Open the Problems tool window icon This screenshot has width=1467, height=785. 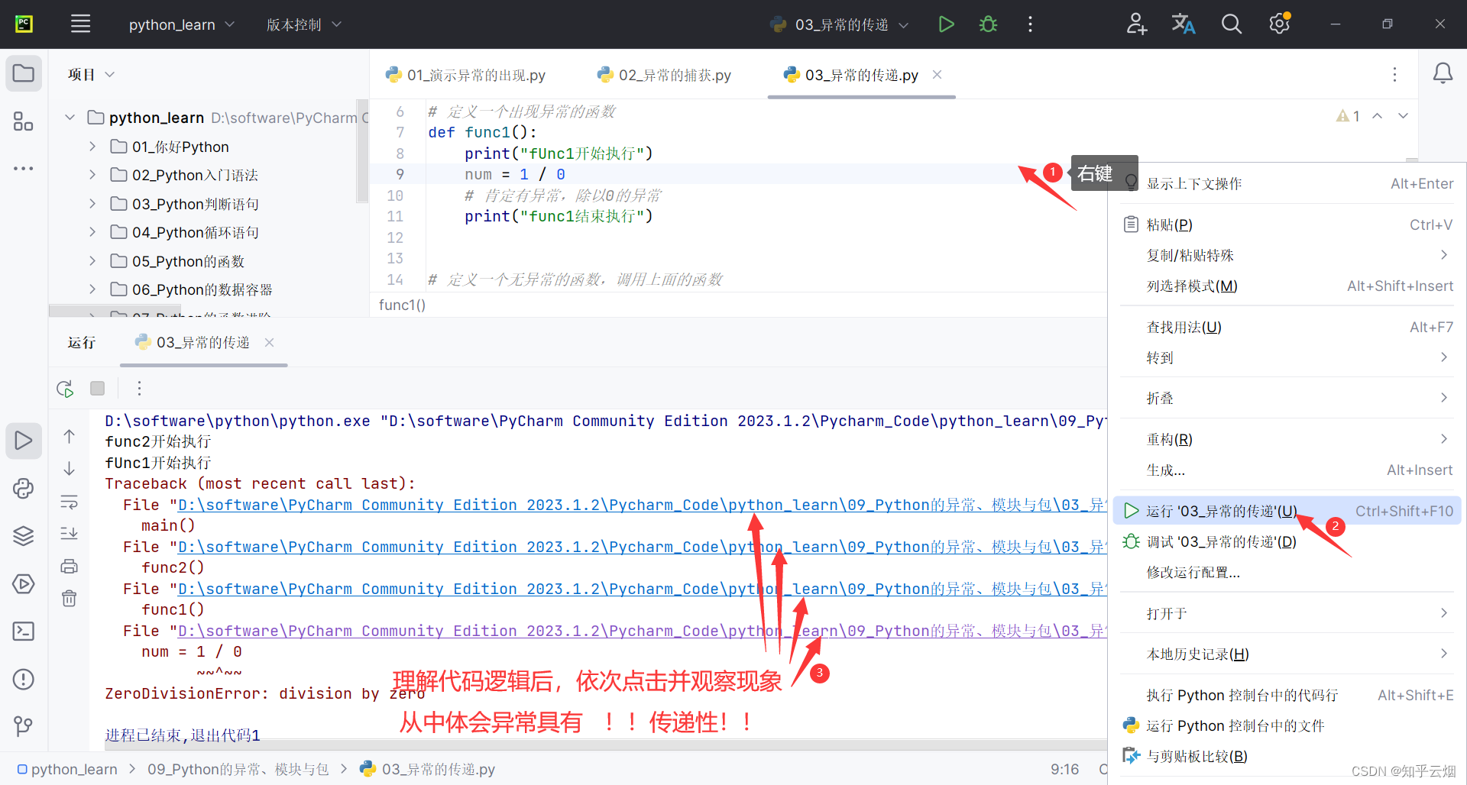coord(24,679)
